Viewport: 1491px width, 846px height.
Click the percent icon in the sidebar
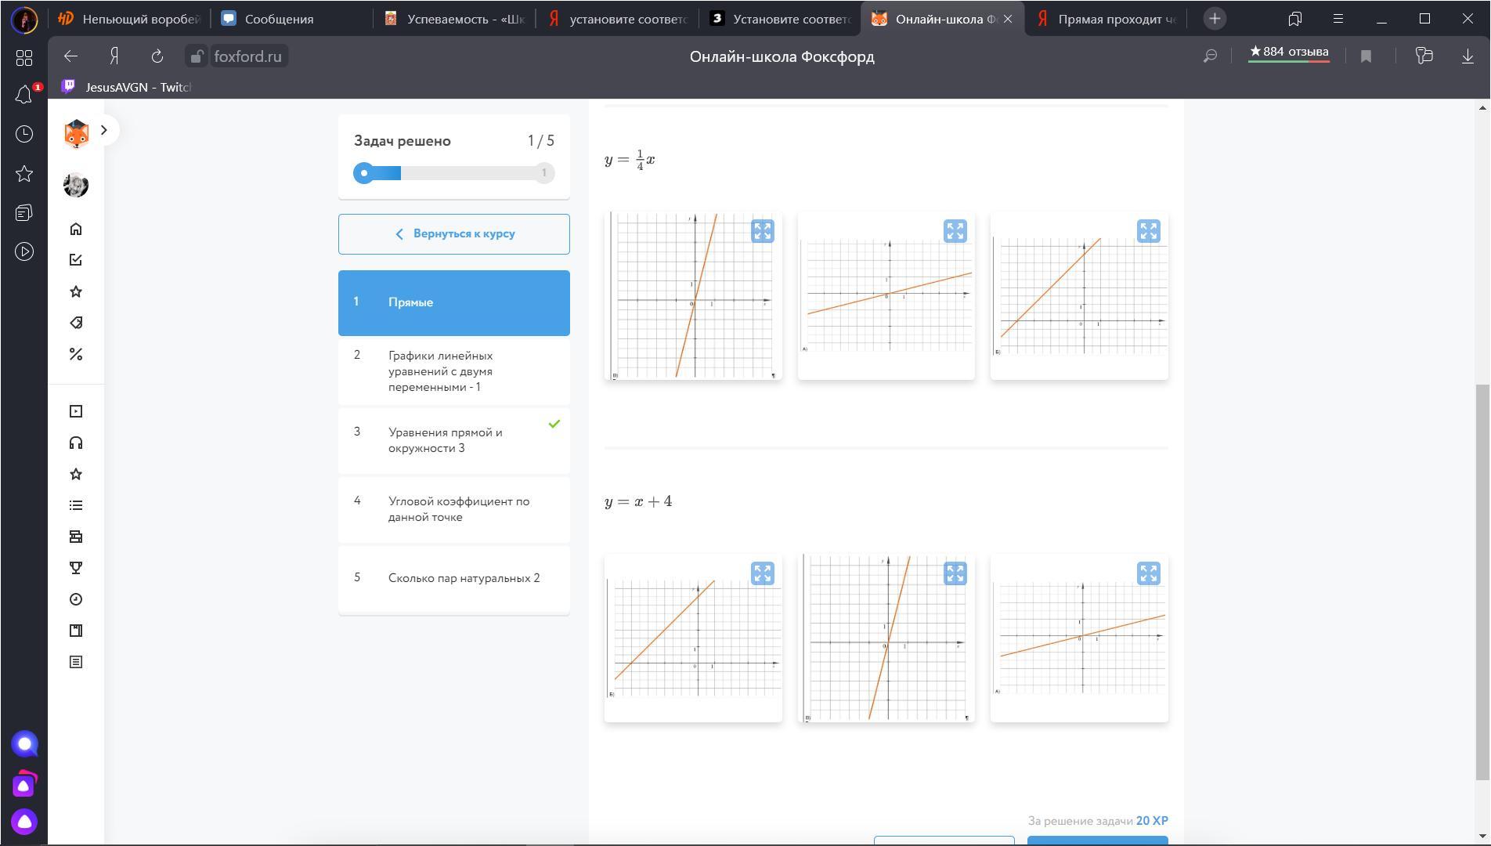pyautogui.click(x=76, y=354)
